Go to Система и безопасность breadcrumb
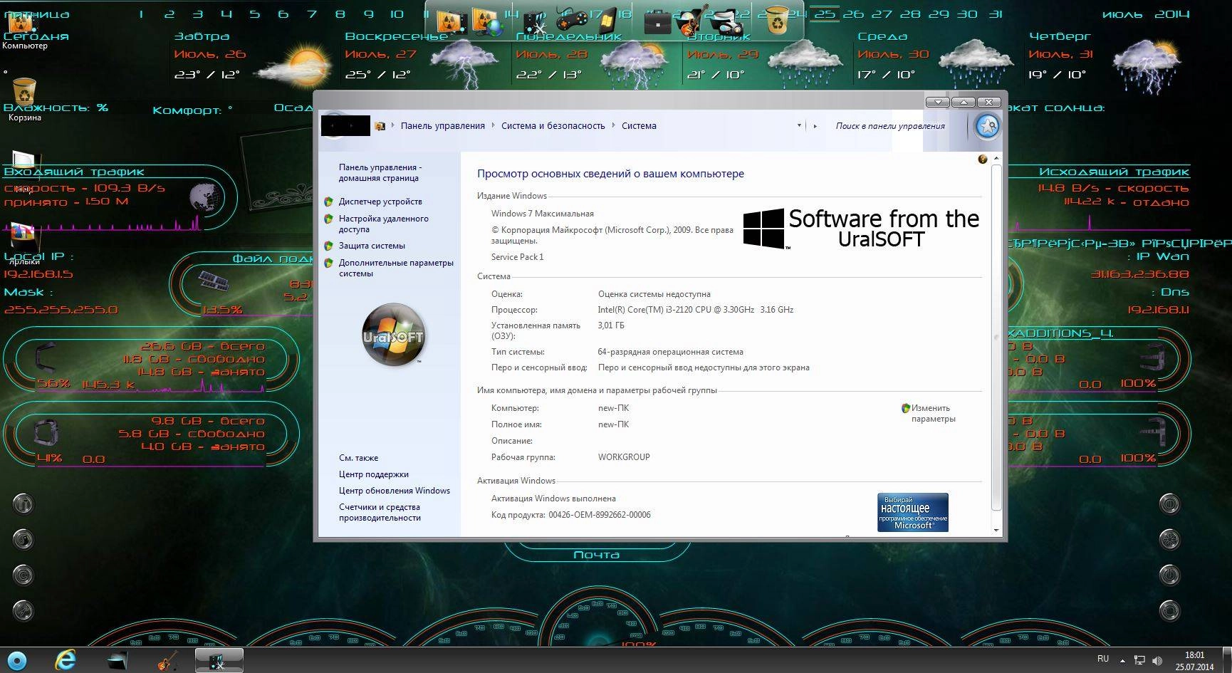Image resolution: width=1232 pixels, height=673 pixels. pyautogui.click(x=553, y=126)
